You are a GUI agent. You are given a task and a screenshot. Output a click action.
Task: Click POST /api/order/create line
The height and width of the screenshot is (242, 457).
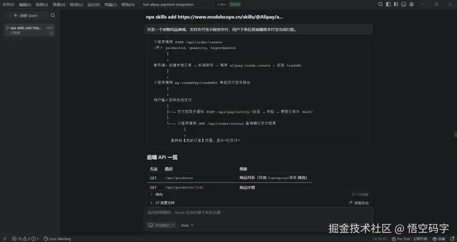tap(188, 42)
